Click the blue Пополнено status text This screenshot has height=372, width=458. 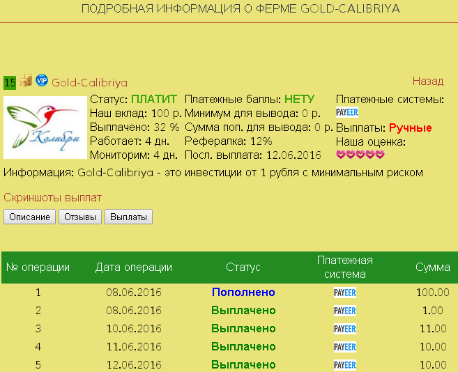pos(243,293)
